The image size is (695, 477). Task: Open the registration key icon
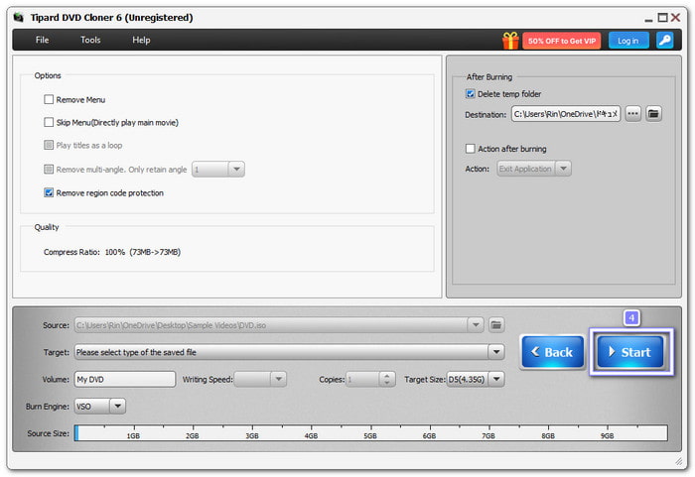coord(665,41)
